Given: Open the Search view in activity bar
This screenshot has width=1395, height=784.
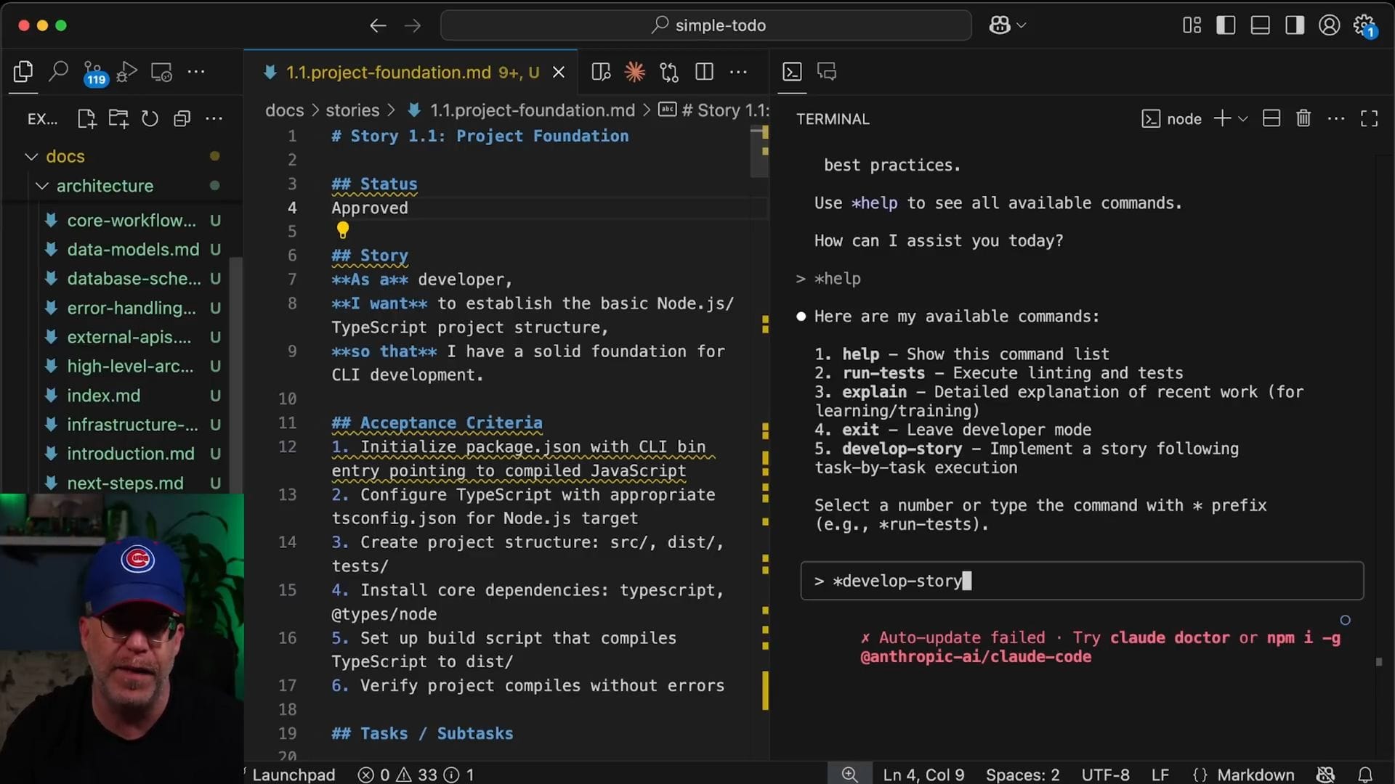Looking at the screenshot, I should [x=58, y=71].
